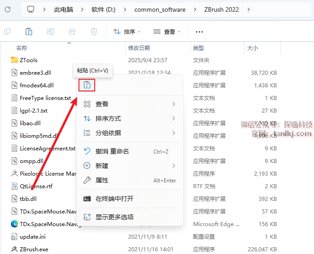
Task: Click the rename icon in toolbar
Action: click(x=51, y=32)
